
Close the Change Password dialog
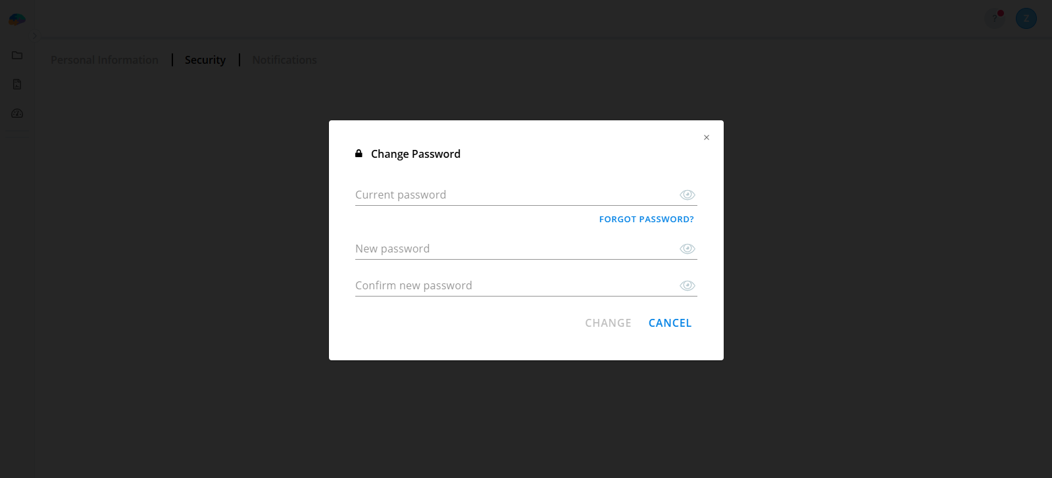[x=706, y=137]
